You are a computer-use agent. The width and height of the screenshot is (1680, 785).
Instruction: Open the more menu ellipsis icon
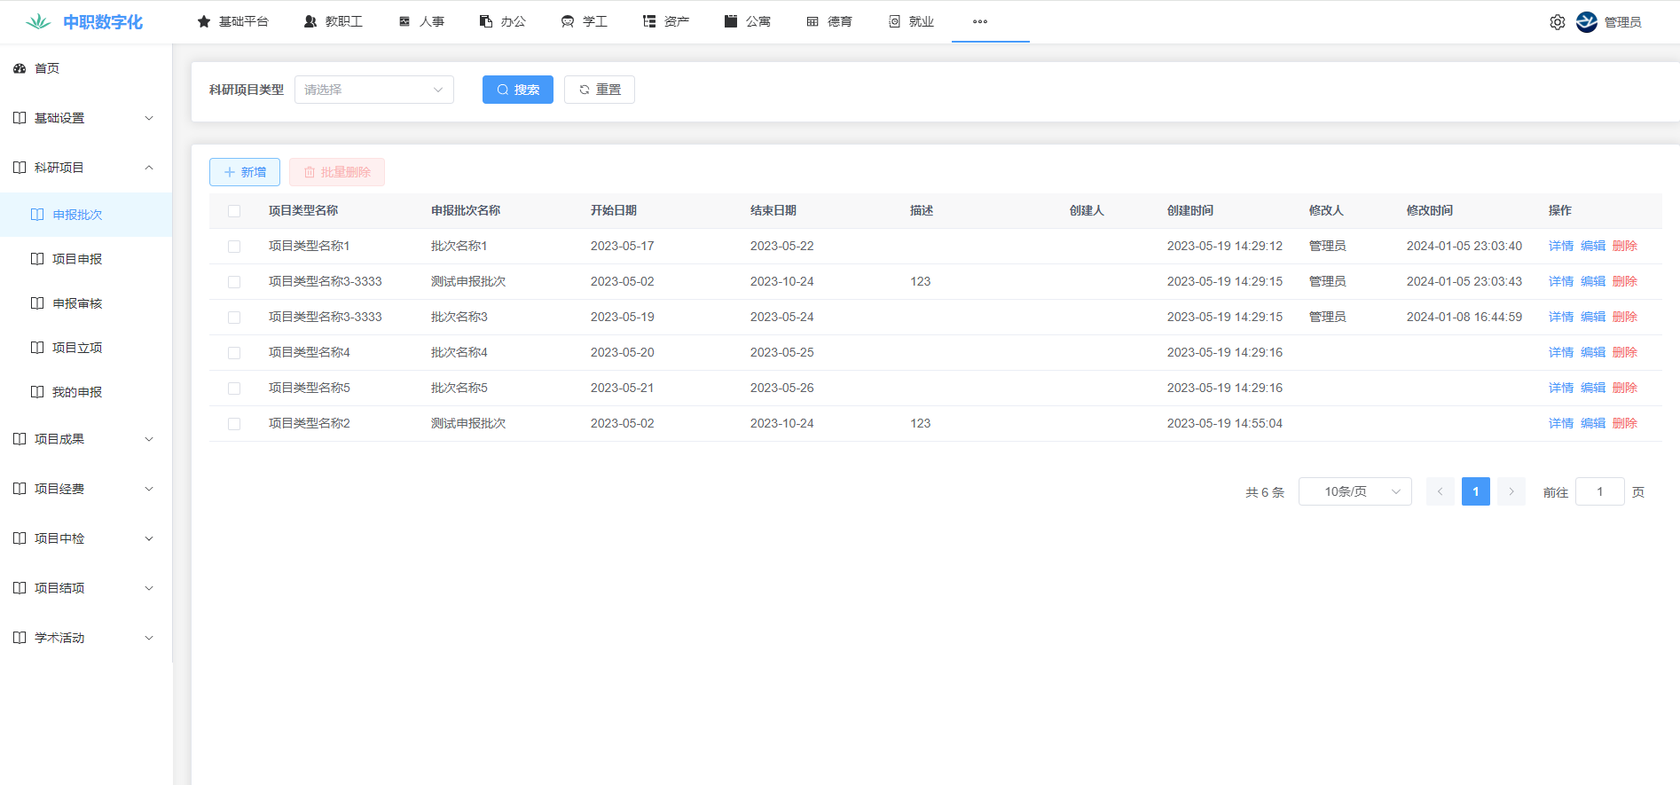pyautogui.click(x=979, y=21)
